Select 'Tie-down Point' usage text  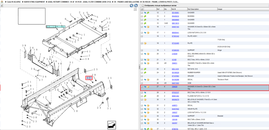coord(222,80)
